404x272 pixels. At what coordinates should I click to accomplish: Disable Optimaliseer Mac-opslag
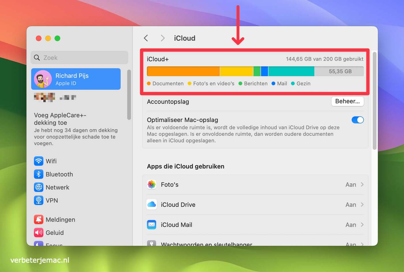(x=358, y=120)
